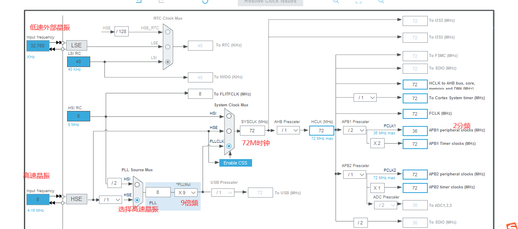Select LSI radio in RTC Clock Mux
This screenshot has height=229, width=518.
coord(168,62)
